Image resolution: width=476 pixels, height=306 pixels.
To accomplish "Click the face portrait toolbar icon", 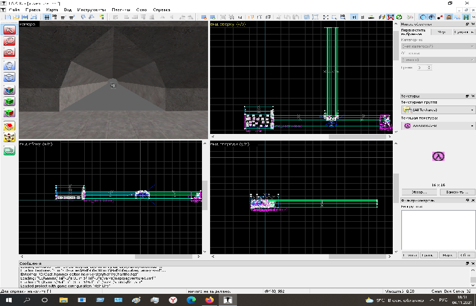I will (x=449, y=17).
